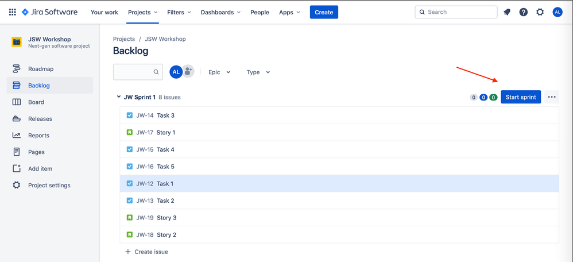Click the Board sidebar icon

click(x=17, y=102)
